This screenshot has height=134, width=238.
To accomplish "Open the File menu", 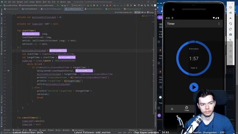I will tap(6, 2).
